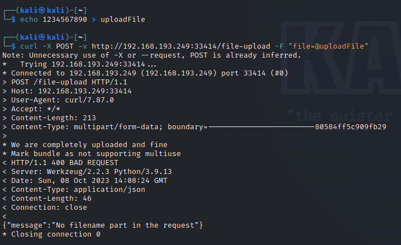This screenshot has height=245, width=401.
Task: Click the word echo in the first command
Action: [29, 20]
